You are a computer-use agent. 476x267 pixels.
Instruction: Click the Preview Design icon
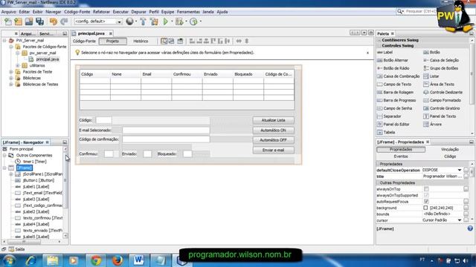point(180,41)
